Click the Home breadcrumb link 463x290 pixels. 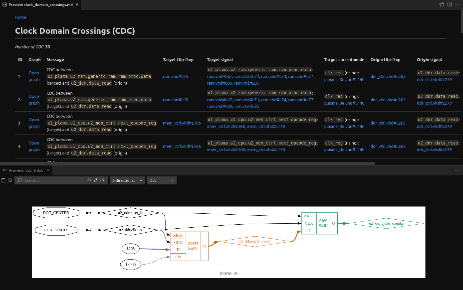20,17
